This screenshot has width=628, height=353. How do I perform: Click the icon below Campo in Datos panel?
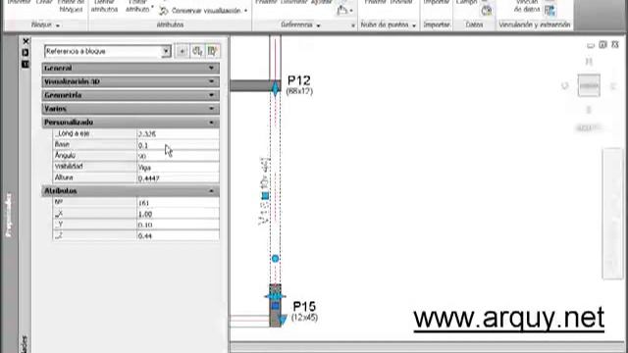pyautogui.click(x=487, y=11)
